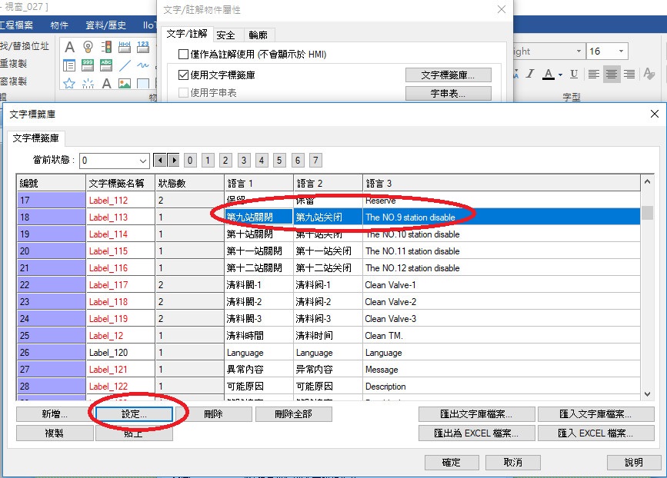Click the star shape icon
This screenshot has height=478, width=667.
coord(68,84)
